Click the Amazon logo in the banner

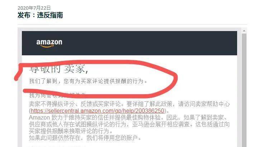click(49, 44)
